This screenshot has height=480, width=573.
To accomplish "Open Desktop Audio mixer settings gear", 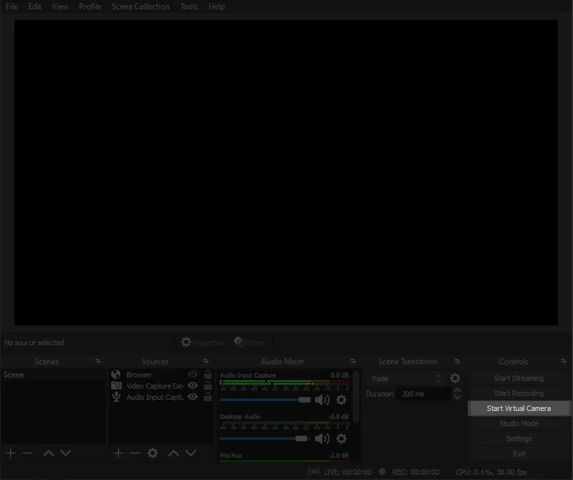I will coord(341,439).
